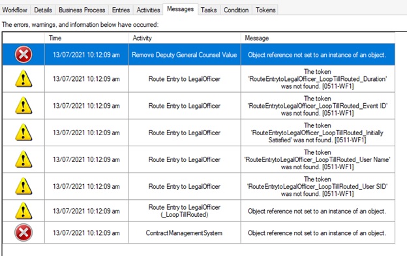Switch to the Tokens tab
The height and width of the screenshot is (256, 407).
click(x=265, y=10)
